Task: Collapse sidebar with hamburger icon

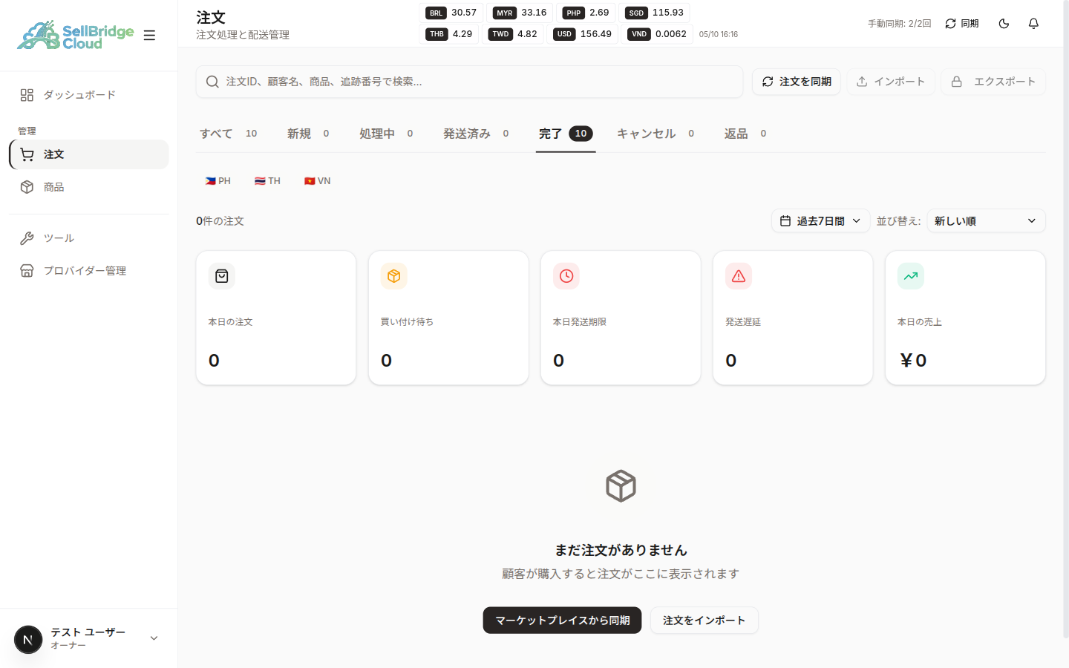Action: (x=149, y=35)
